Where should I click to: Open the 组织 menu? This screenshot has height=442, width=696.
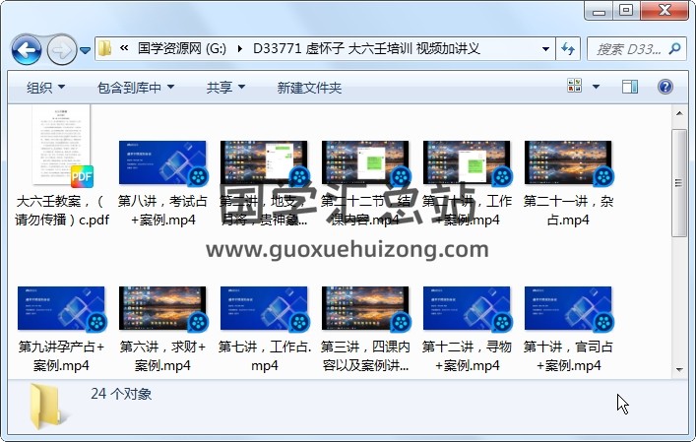click(45, 88)
